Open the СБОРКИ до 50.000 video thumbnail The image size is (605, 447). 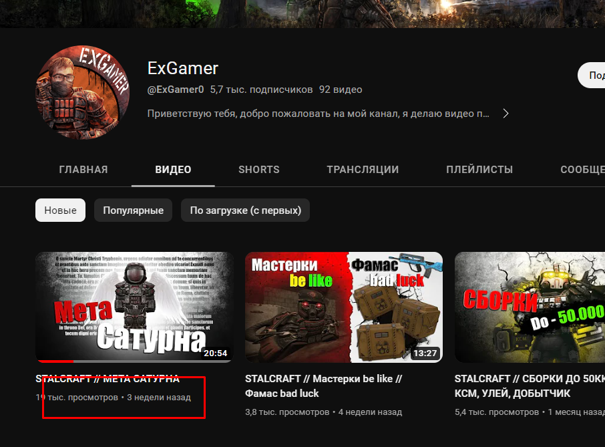coord(530,307)
